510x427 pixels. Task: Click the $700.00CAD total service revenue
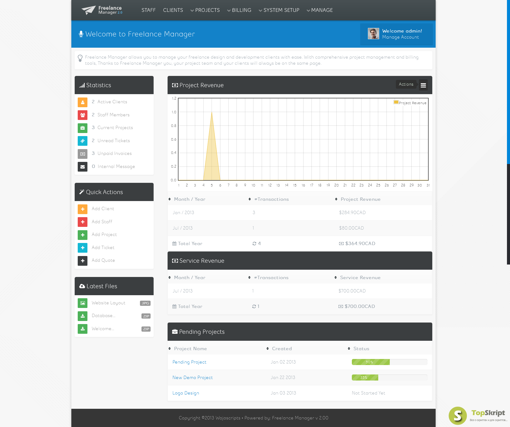point(360,306)
